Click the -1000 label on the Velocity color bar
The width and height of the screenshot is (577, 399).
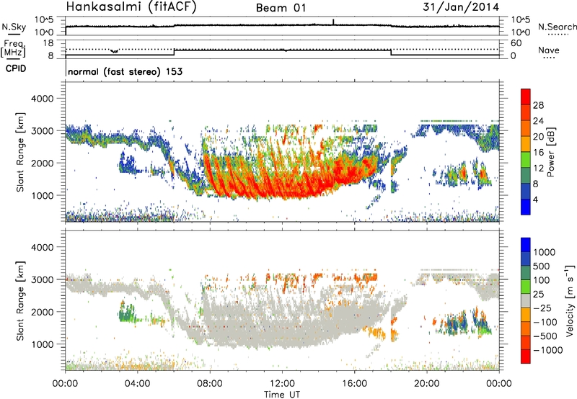548,350
